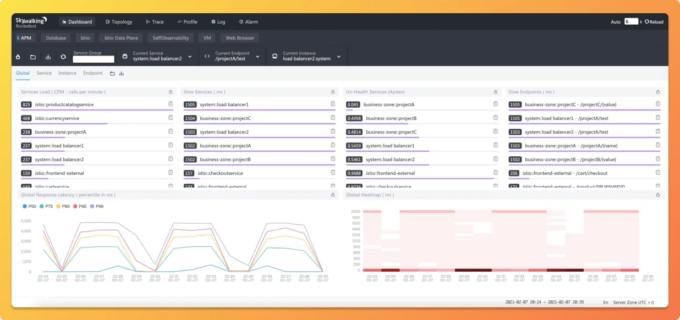Toggle P99 series in latency legend
680x320 pixels.
pos(96,206)
